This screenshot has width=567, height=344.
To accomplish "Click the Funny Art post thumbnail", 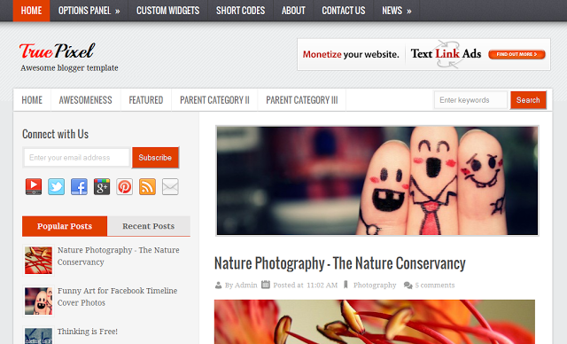I will pos(38,301).
